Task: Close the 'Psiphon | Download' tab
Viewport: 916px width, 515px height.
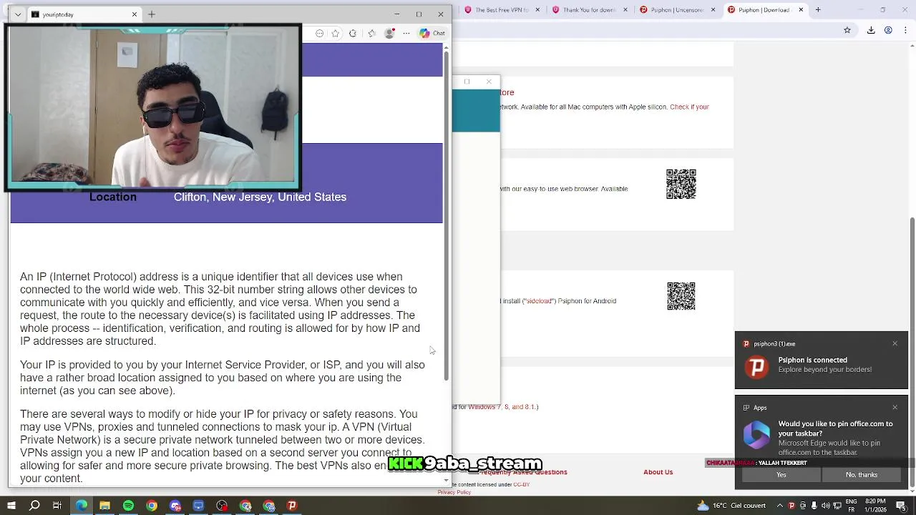Action: tap(801, 9)
